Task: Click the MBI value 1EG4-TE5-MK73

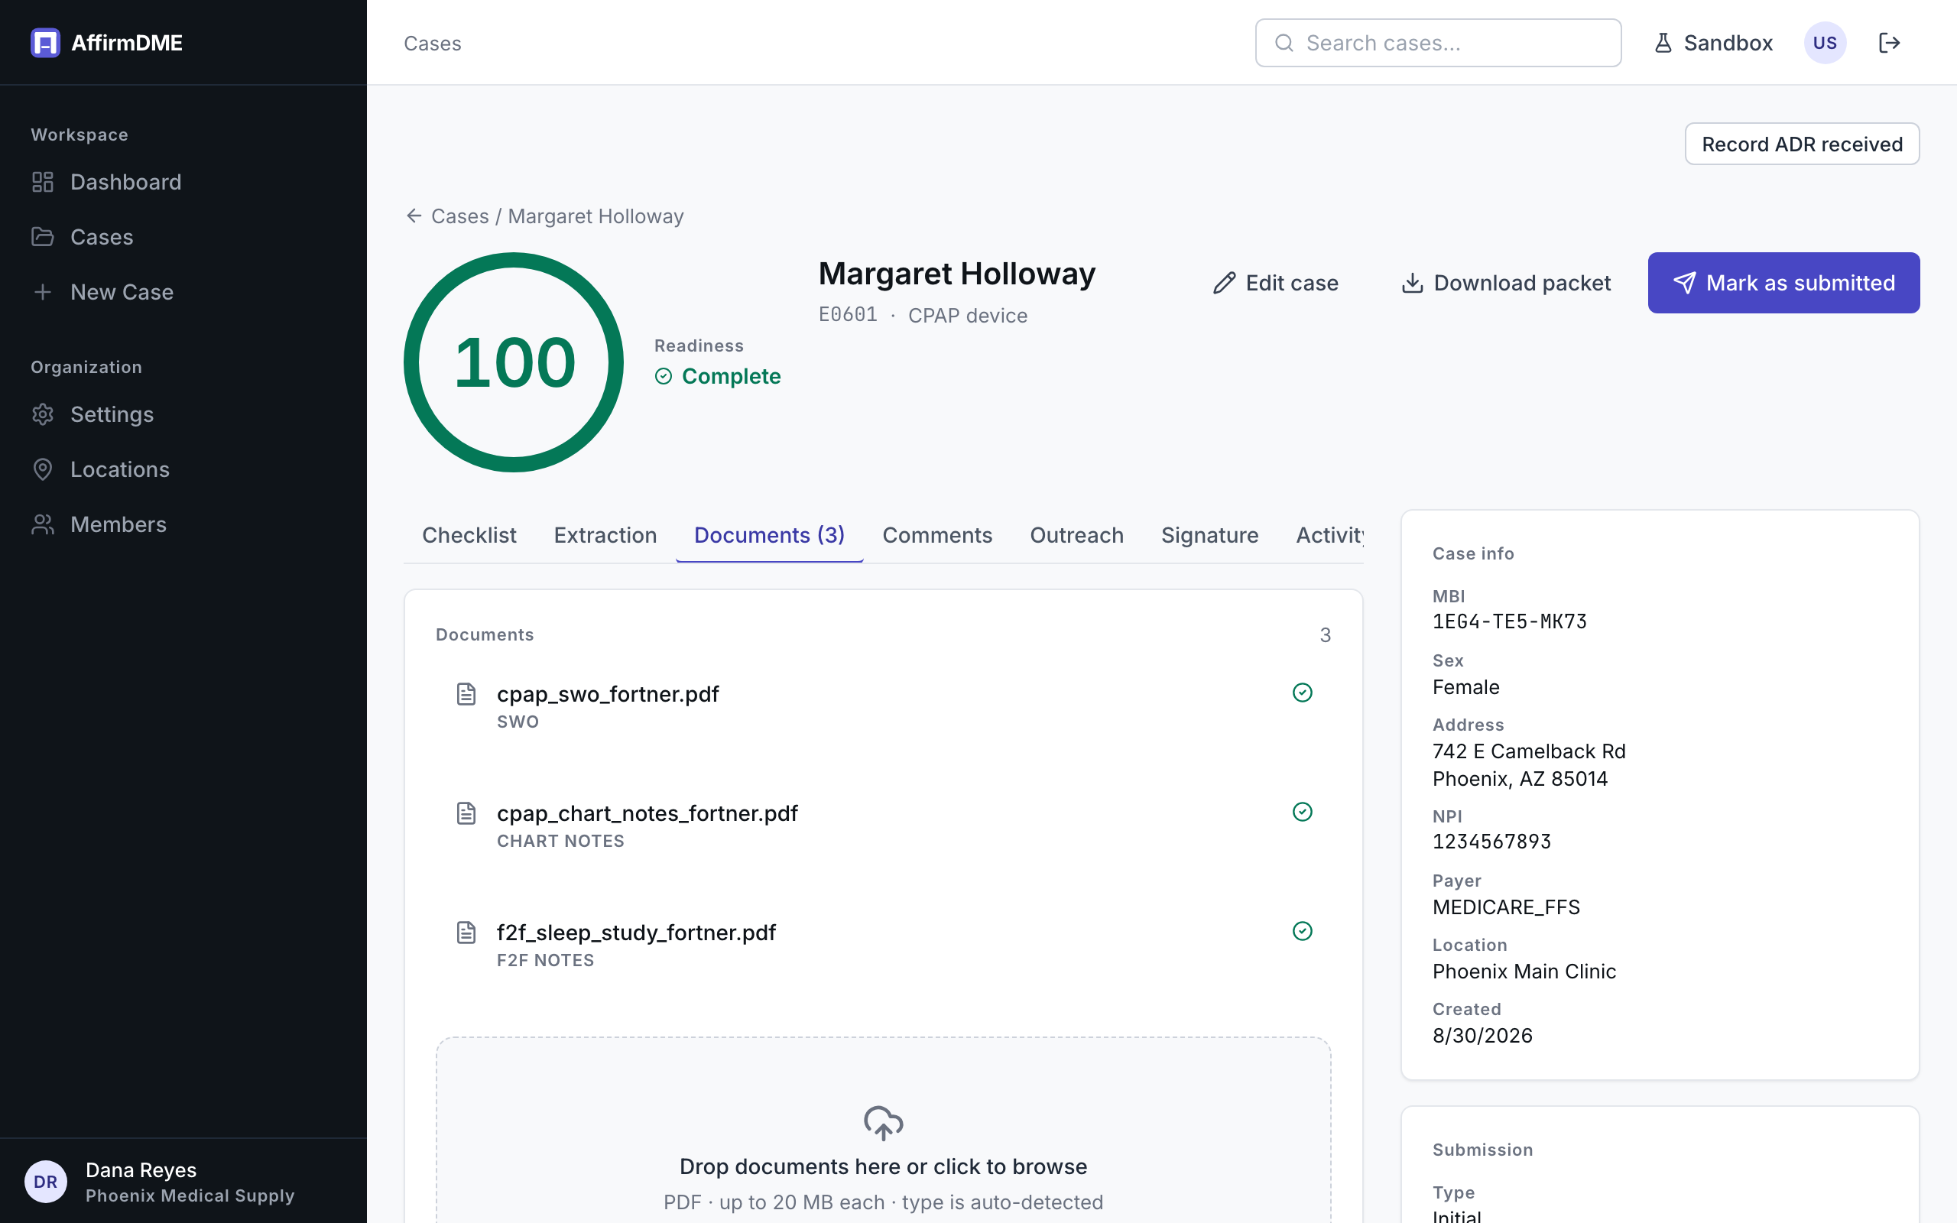Action: (x=1509, y=621)
